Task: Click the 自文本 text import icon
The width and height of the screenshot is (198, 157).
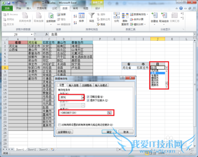Action: pos(5,24)
